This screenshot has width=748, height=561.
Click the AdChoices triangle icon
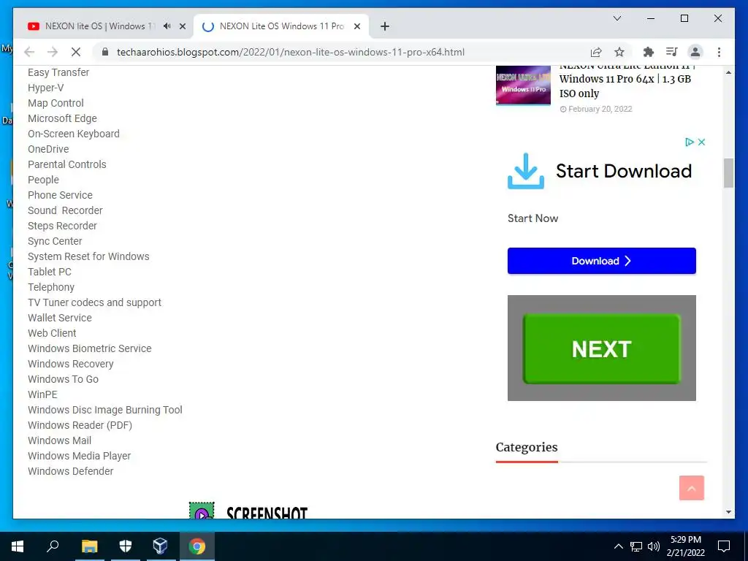(x=690, y=142)
